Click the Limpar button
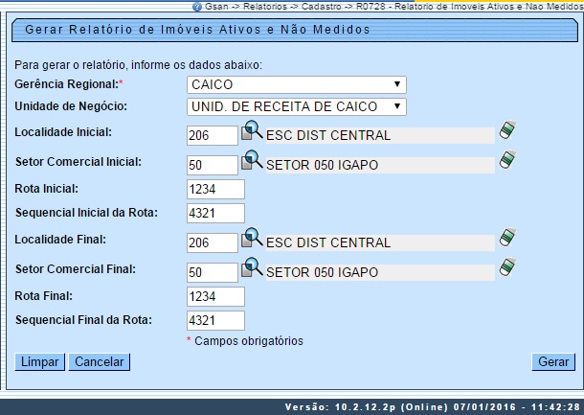 tap(39, 362)
